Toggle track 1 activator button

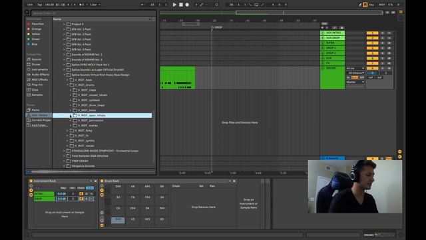click(x=372, y=33)
